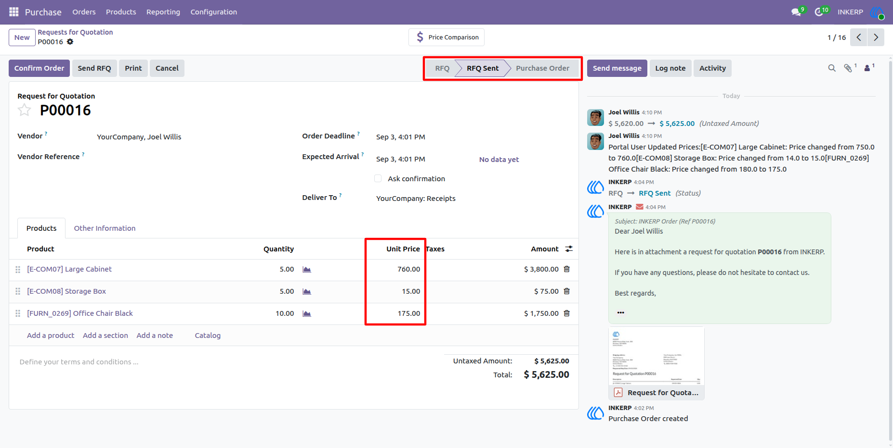This screenshot has height=448, width=893.
Task: Click Add a product link
Action: click(x=51, y=336)
